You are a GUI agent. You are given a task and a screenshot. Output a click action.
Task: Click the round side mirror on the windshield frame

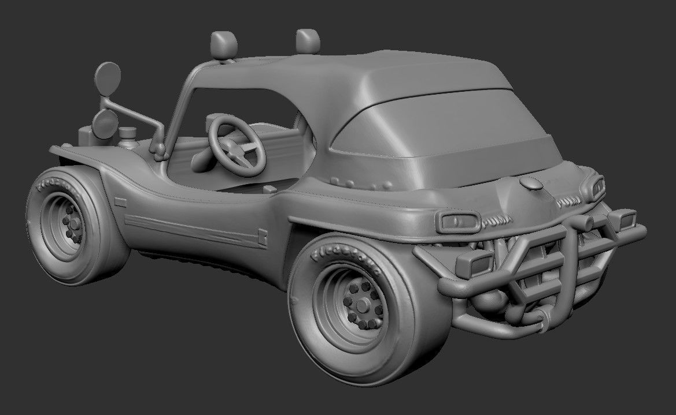click(108, 78)
